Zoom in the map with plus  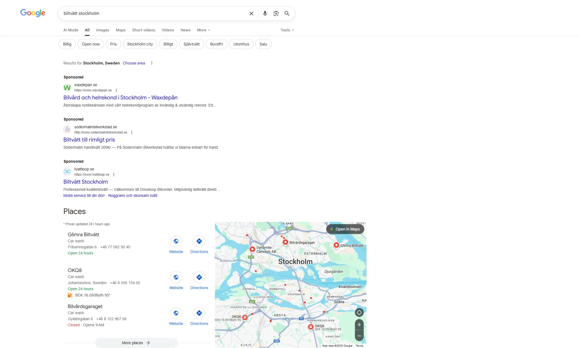click(359, 325)
